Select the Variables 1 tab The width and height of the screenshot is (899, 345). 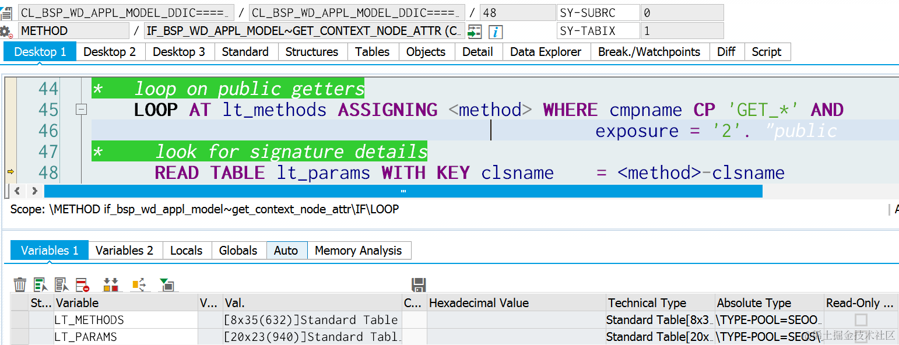[50, 251]
